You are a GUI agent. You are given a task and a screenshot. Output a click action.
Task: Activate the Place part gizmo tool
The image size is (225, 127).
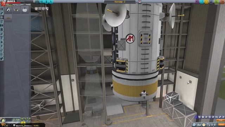pyautogui.click(x=36, y=9)
